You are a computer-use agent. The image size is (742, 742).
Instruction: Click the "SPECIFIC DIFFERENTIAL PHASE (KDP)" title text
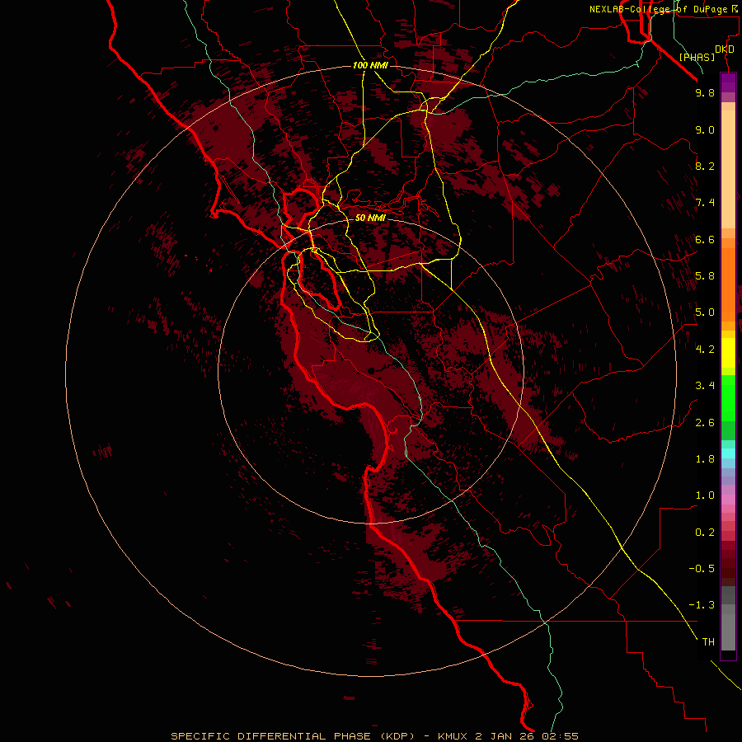(x=293, y=736)
